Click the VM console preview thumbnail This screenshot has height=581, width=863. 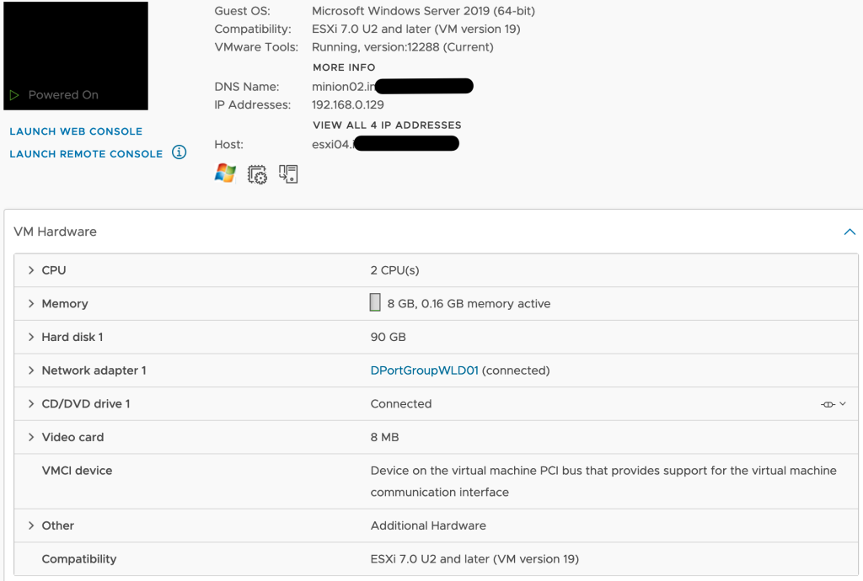pyautogui.click(x=76, y=56)
